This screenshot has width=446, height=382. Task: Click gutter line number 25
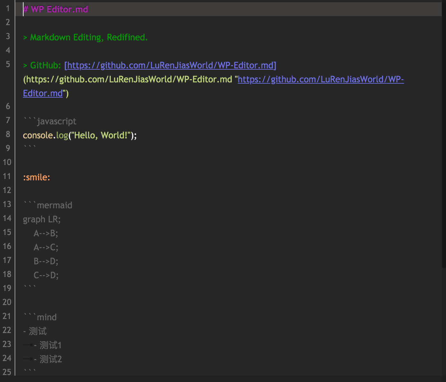coord(7,372)
